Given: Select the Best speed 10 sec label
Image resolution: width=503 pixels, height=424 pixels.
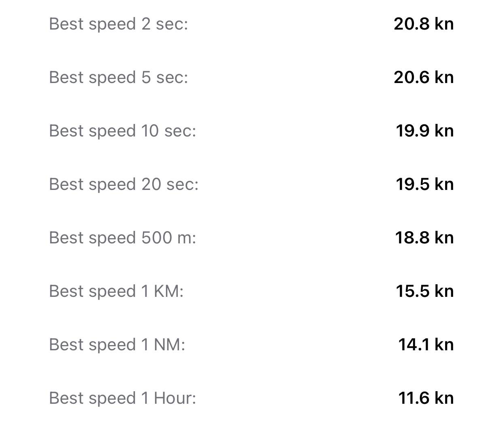Looking at the screenshot, I should 122,131.
